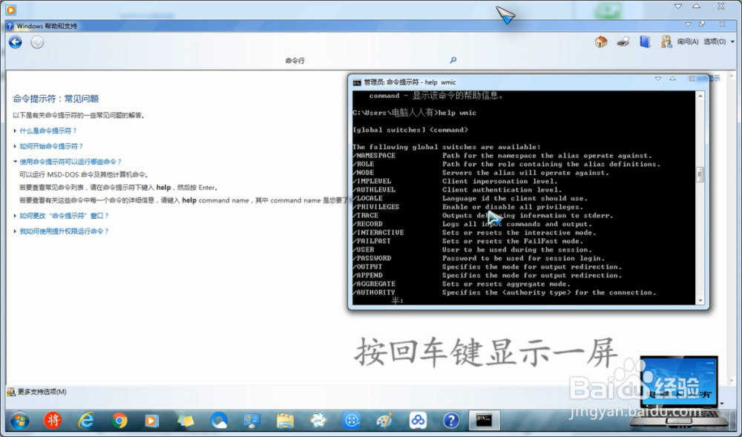This screenshot has width=742, height=437.
Task: Collapse 使用命令提示符可以运行哪些命令 topic
Action: 70,162
